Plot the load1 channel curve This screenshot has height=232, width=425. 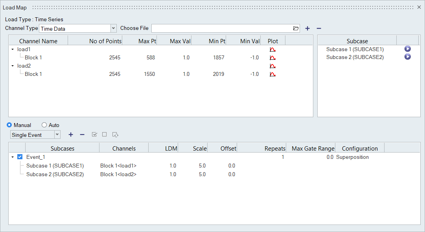(272, 50)
